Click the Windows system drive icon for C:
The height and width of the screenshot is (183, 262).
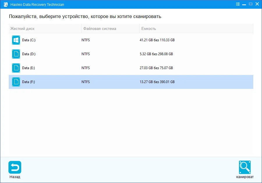tap(16, 40)
